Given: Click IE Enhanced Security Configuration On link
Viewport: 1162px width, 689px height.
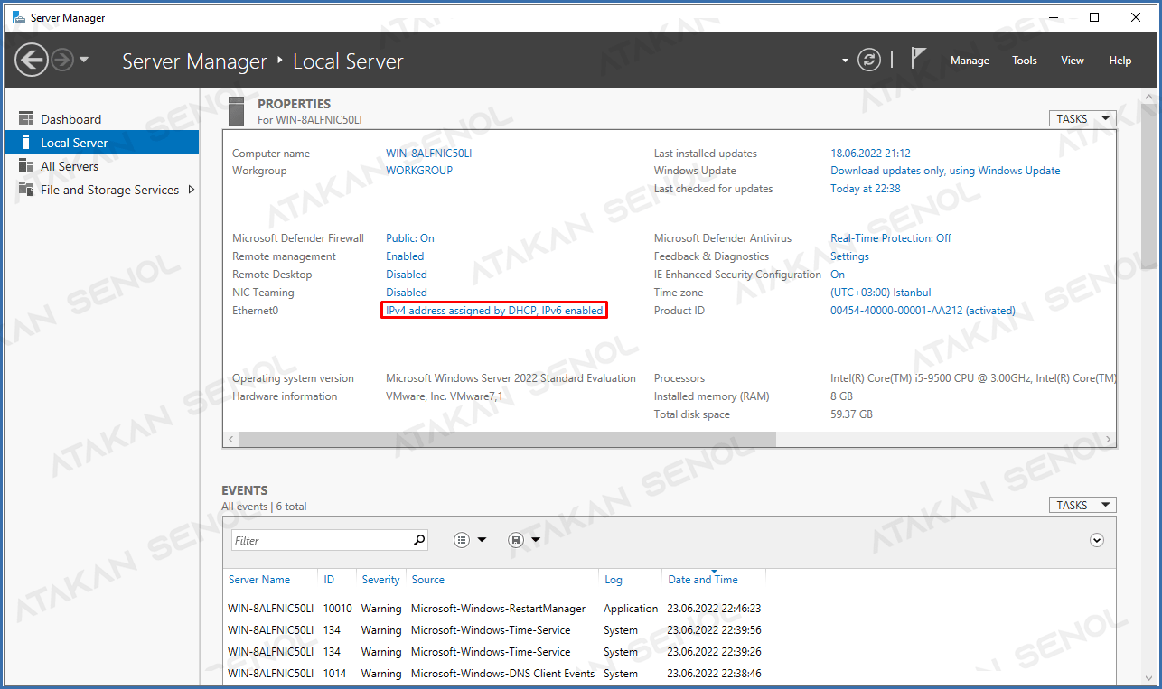Looking at the screenshot, I should 838,275.
